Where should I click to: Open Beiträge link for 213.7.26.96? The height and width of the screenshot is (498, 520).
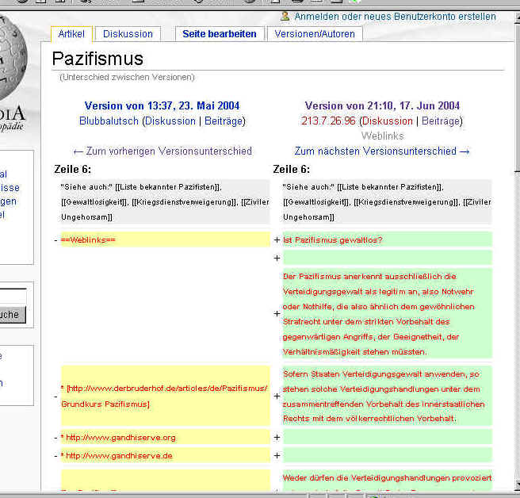[x=440, y=121]
